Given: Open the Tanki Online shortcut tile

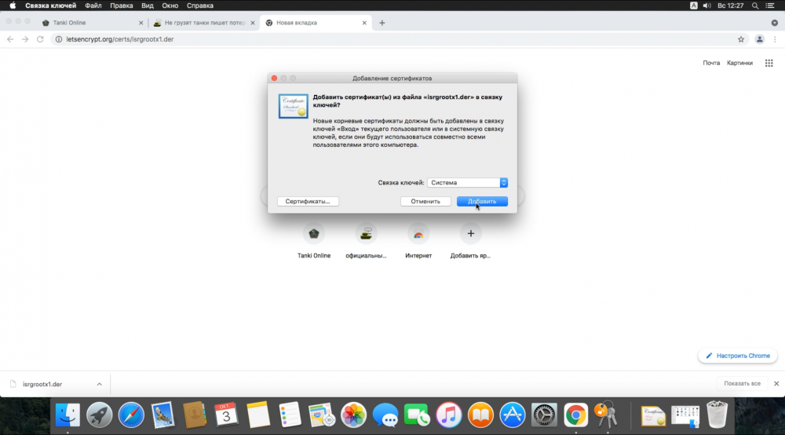Looking at the screenshot, I should (x=314, y=240).
